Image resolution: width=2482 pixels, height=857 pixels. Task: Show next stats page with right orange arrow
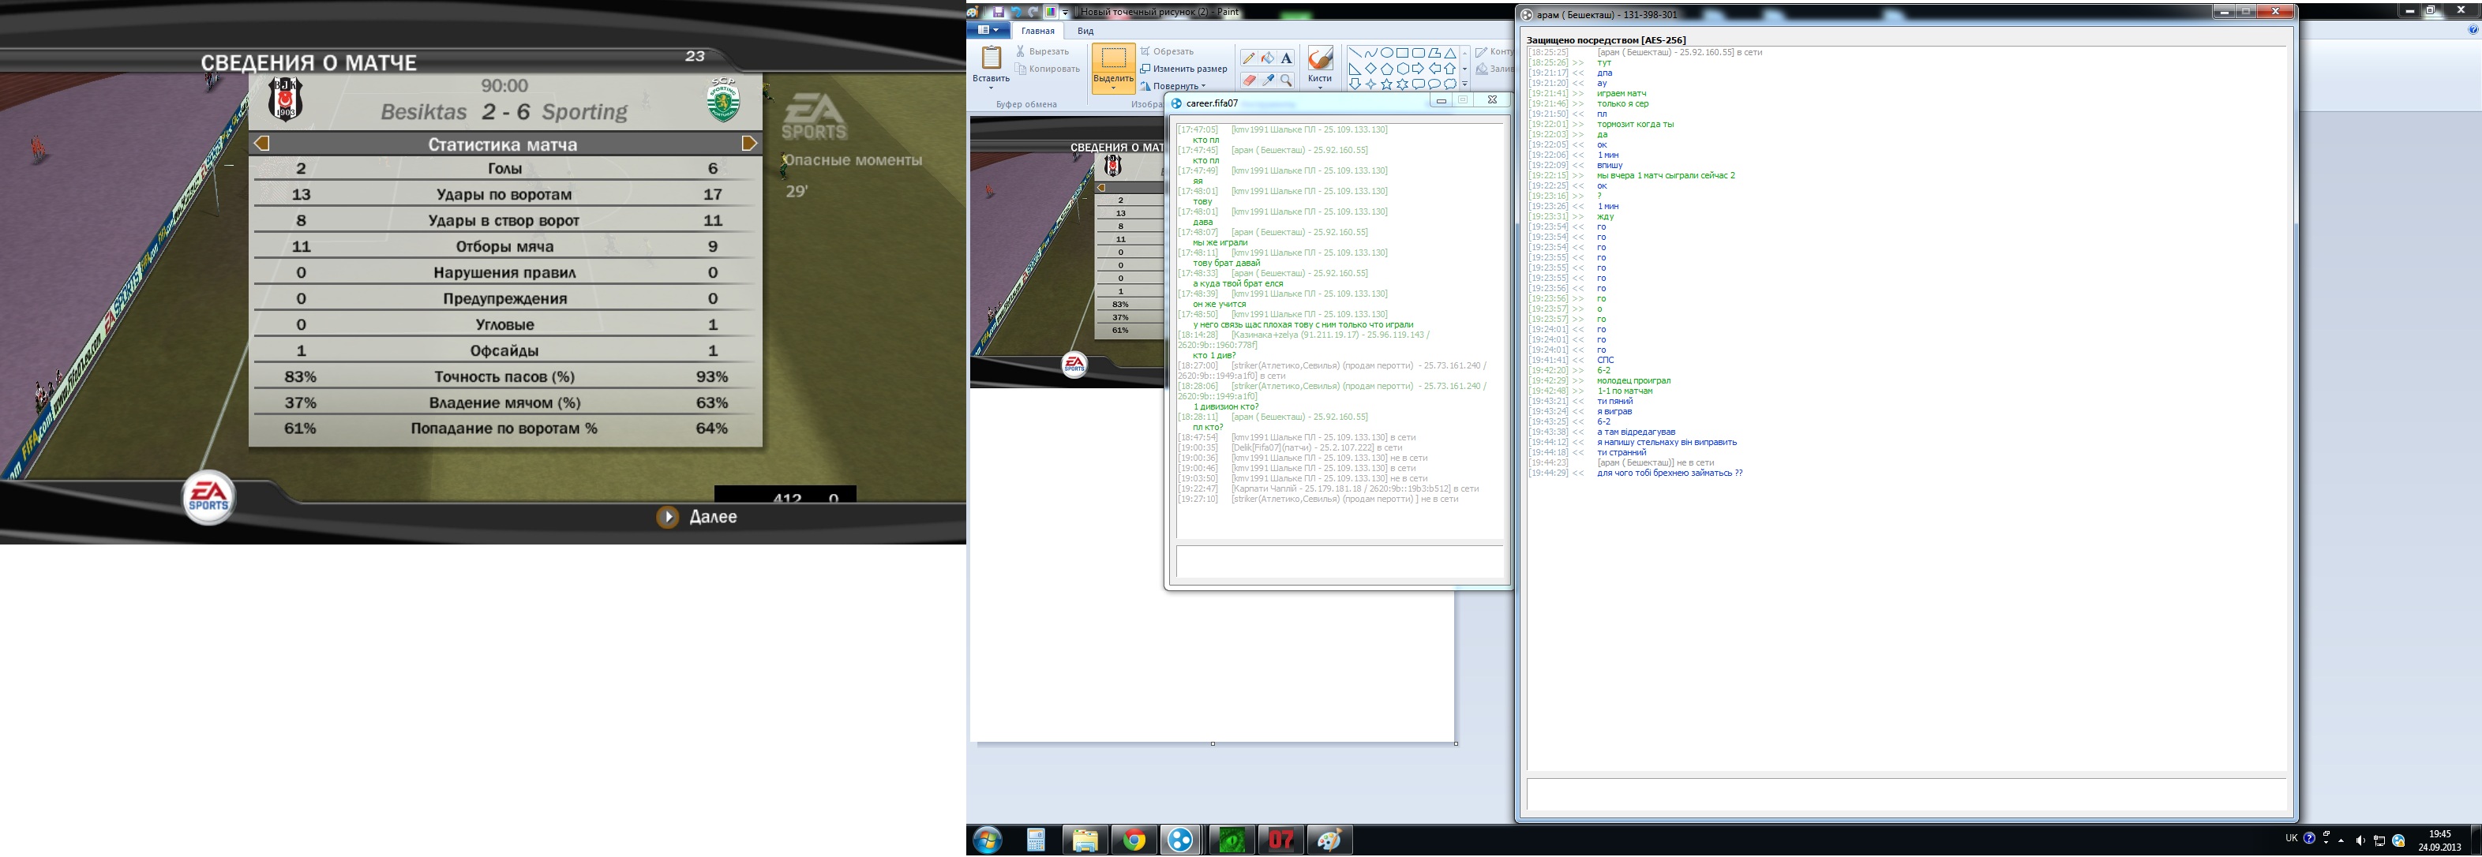click(x=750, y=144)
